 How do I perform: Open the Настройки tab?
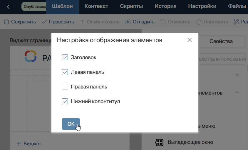click(x=202, y=6)
